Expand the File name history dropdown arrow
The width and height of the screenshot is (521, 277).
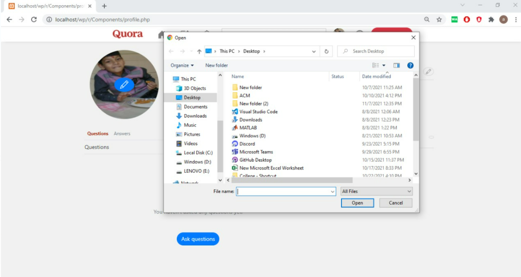[332, 192]
